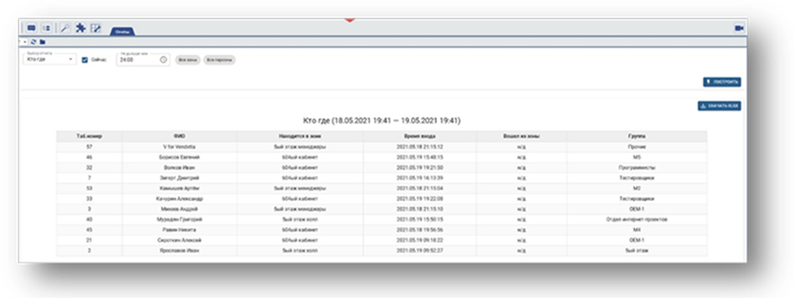Sort by Время входа column header

(x=420, y=136)
